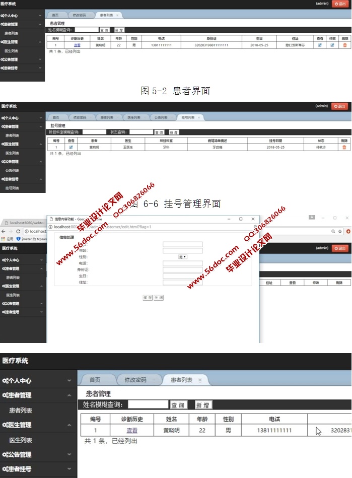Open the 查看 view icon beside 修改 column
This screenshot has height=478, width=352.
pyautogui.click(x=320, y=45)
